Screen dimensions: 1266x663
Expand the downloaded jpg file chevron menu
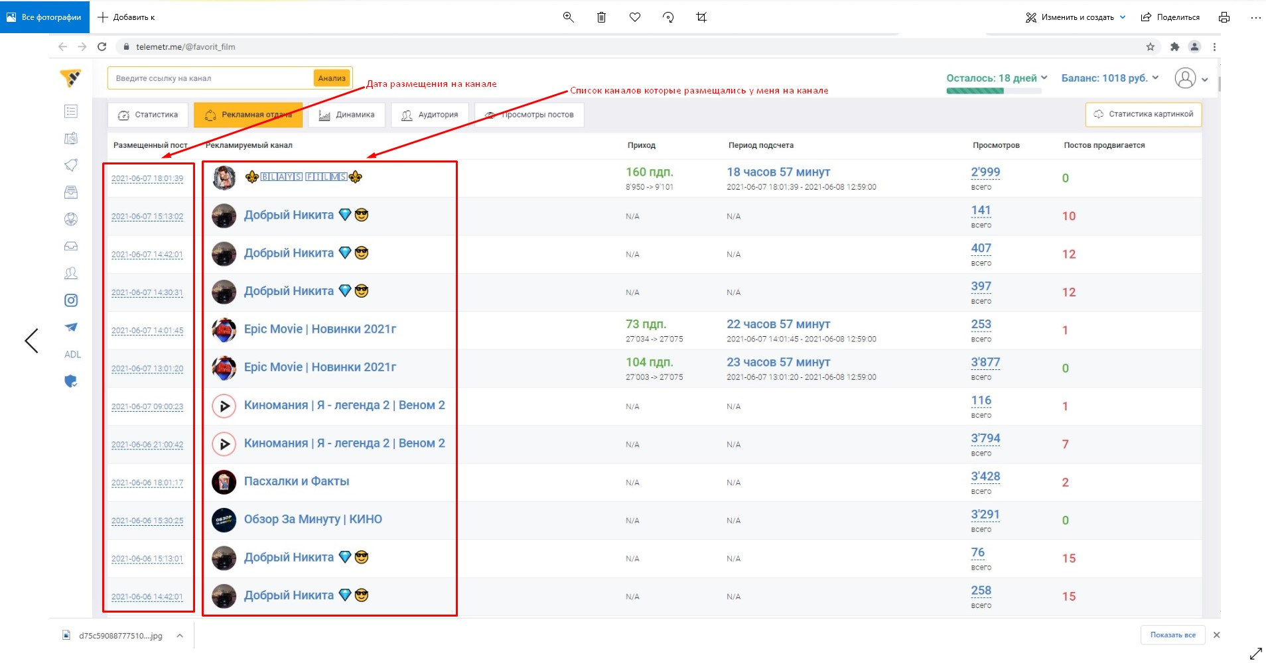[x=180, y=635]
